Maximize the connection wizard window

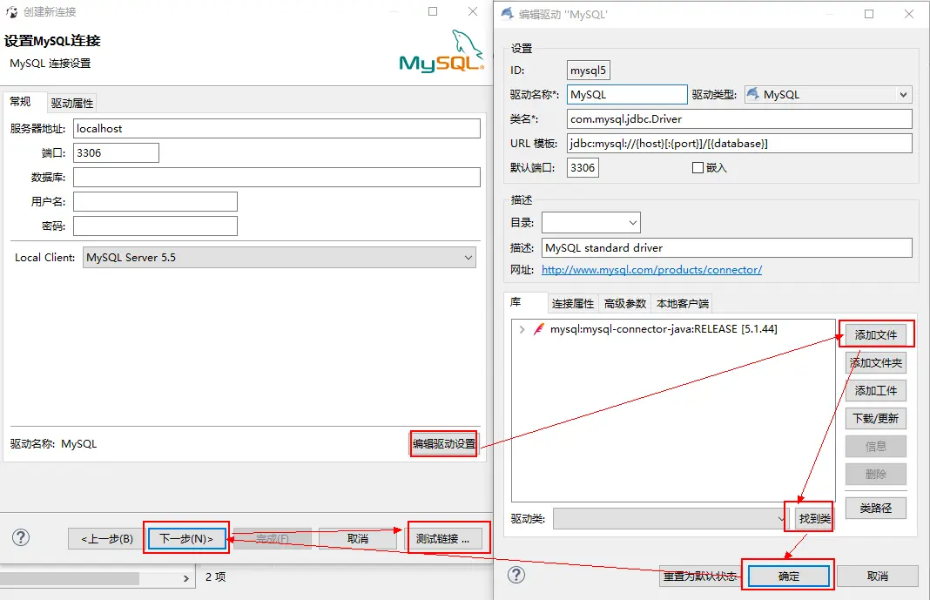(433, 12)
